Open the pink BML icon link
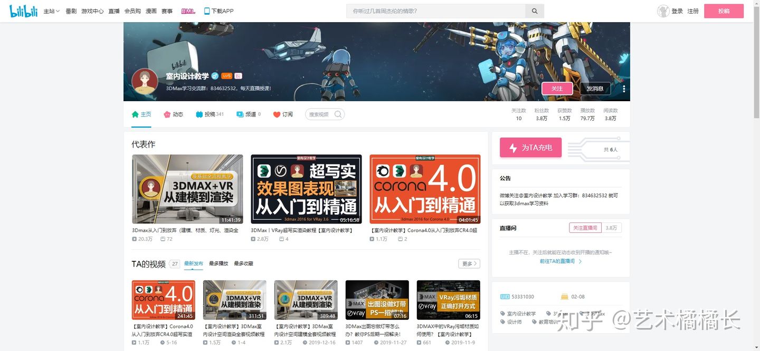The height and width of the screenshot is (351, 760). [x=188, y=11]
